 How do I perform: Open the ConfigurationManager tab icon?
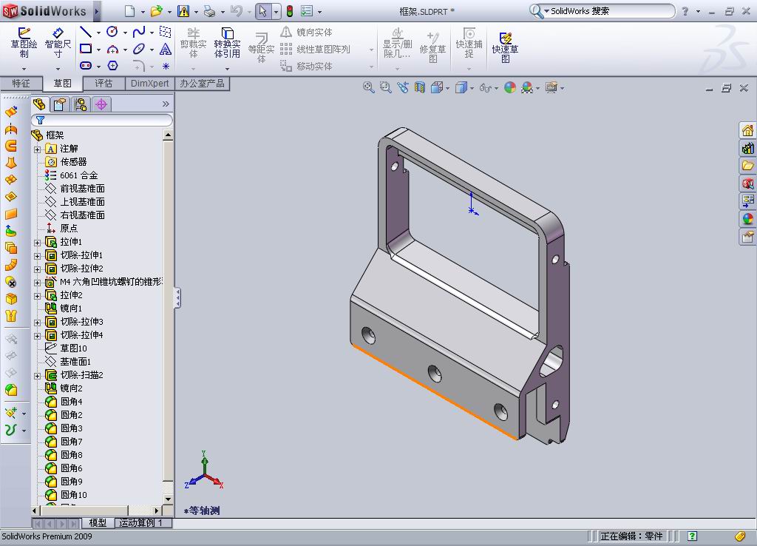(x=81, y=104)
